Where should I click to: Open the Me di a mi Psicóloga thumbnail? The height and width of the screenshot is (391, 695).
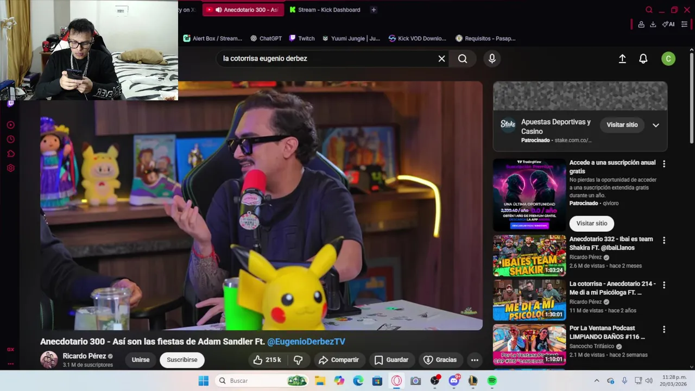529,300
